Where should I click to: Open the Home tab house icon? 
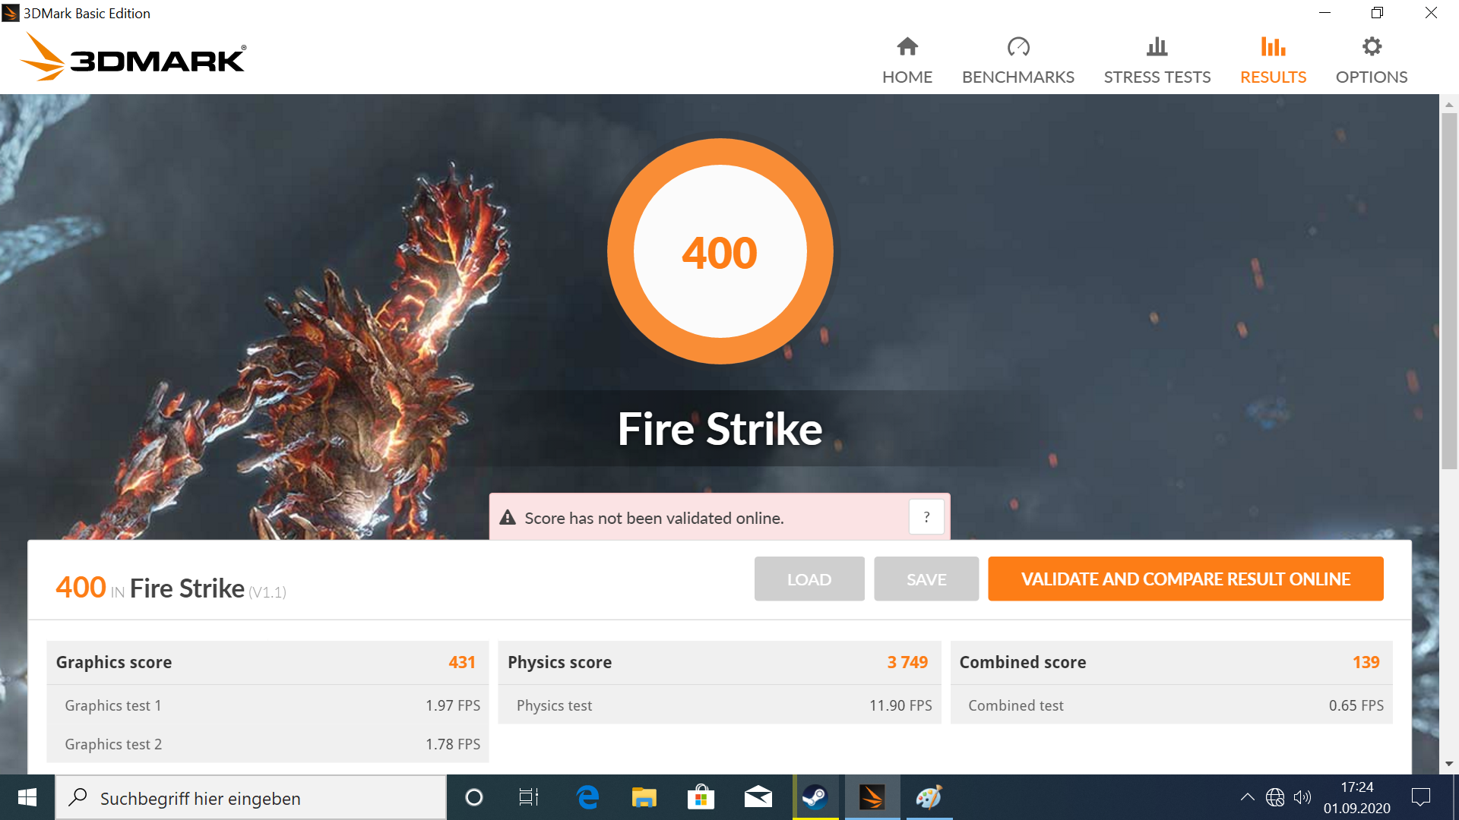(907, 47)
